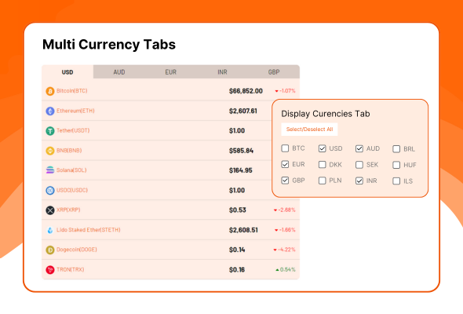This screenshot has height=314, width=463.
Task: Open the BNB(BNB) link
Action: coord(69,151)
